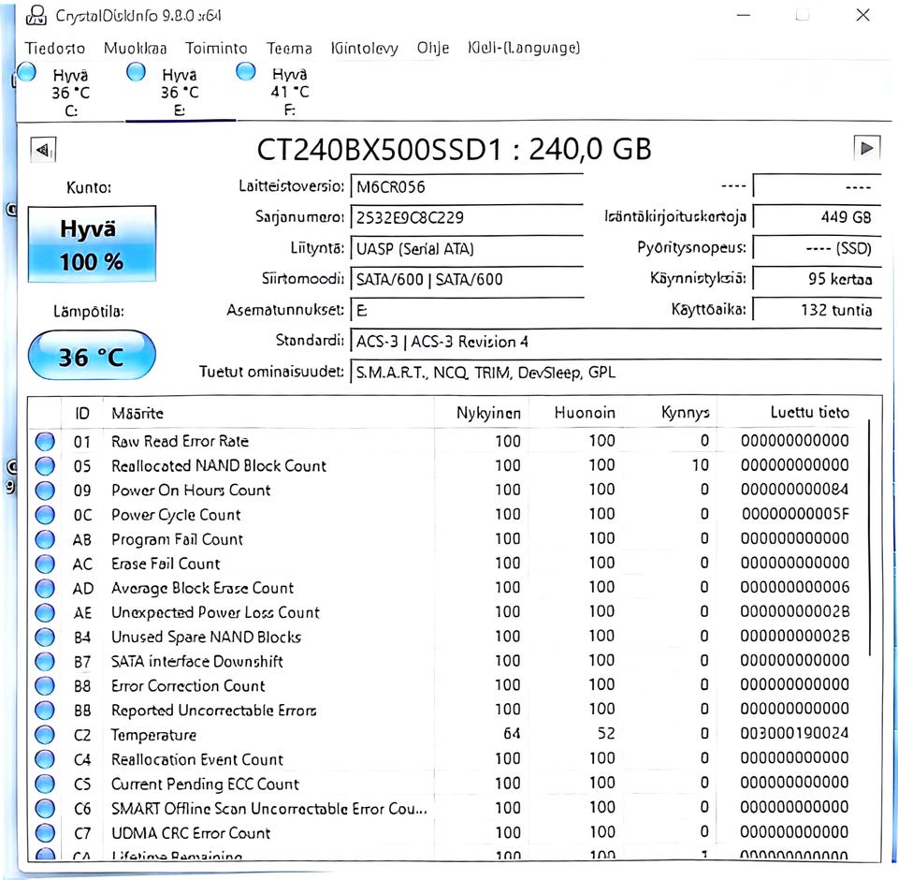Image resolution: width=898 pixels, height=880 pixels.
Task: Click the attribute list vertical scrollbar
Action: coord(869,537)
